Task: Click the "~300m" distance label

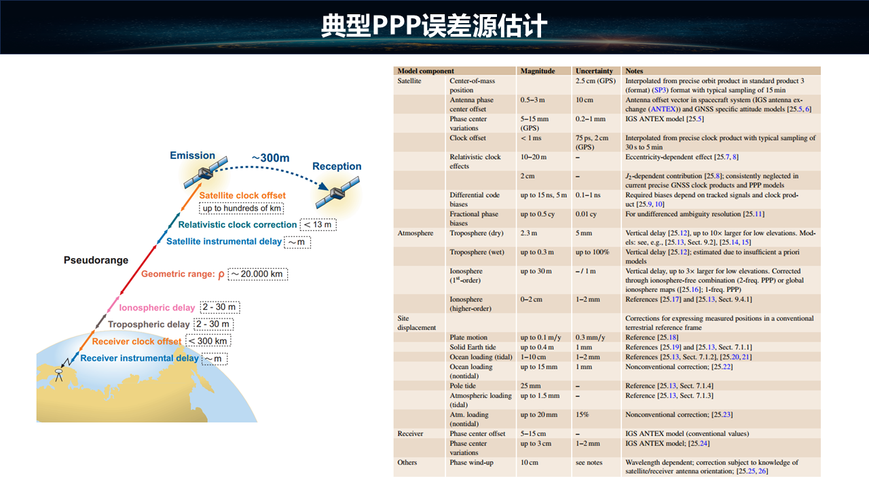Action: pyautogui.click(x=270, y=158)
